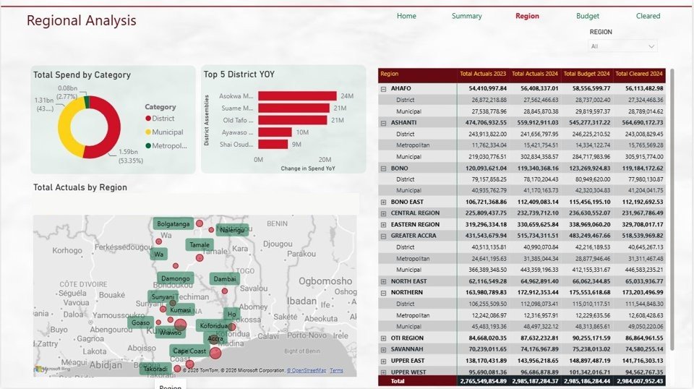694x389 pixels.
Task: Expand the EASTERN REGION row
Action: (x=383, y=225)
